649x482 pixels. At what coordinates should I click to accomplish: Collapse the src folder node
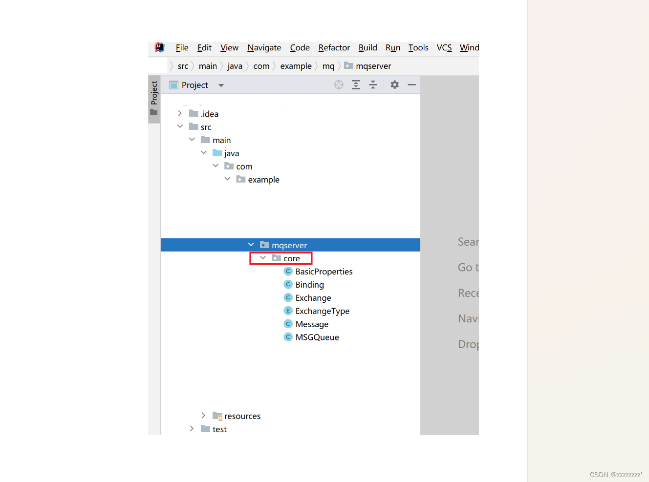180,126
